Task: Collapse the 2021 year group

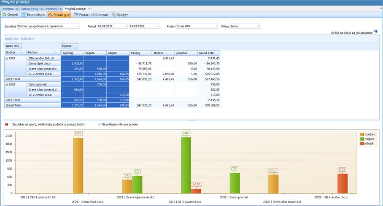Action: (x=7, y=58)
